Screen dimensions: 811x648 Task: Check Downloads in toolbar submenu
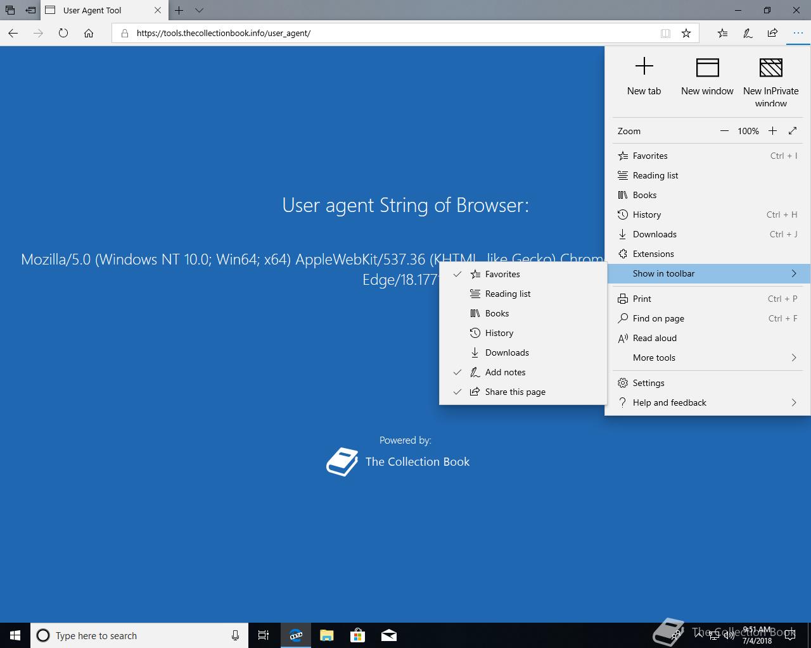523,352
